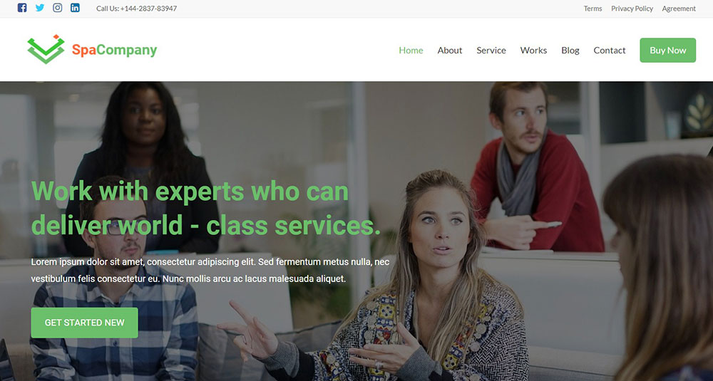Open the Terms link
The image size is (713, 381).
point(593,9)
